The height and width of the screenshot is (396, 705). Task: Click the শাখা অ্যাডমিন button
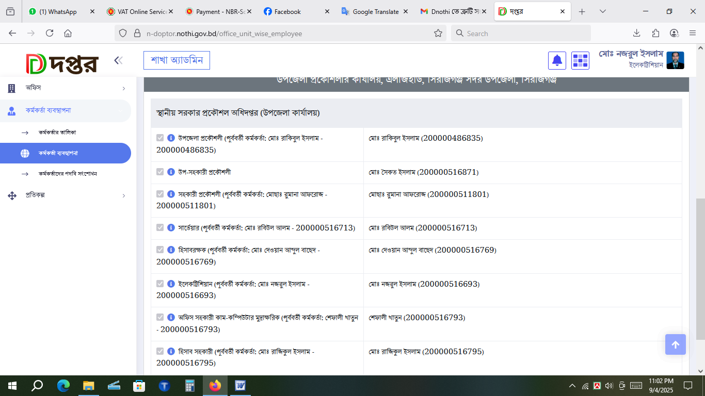pyautogui.click(x=177, y=60)
